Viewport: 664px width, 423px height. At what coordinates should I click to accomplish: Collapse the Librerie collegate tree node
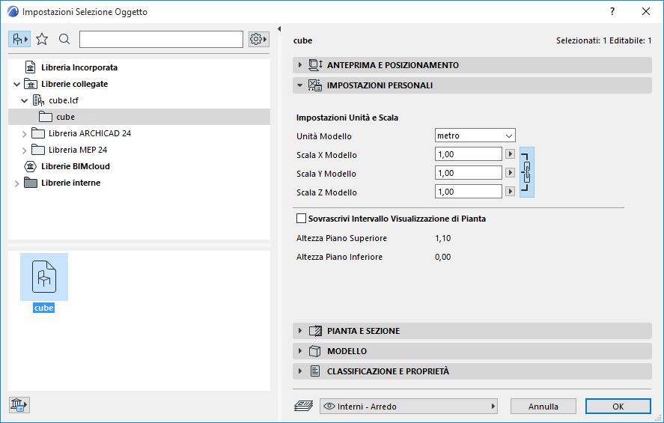pyautogui.click(x=17, y=85)
